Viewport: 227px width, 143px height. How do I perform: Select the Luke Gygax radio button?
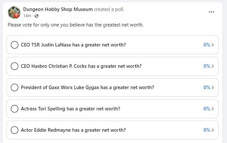[15, 87]
